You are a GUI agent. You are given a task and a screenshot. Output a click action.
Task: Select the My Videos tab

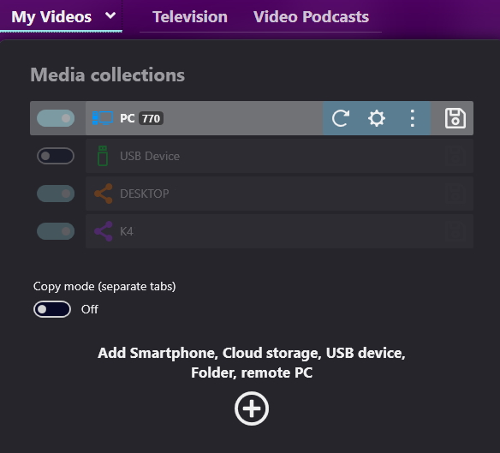point(51,17)
